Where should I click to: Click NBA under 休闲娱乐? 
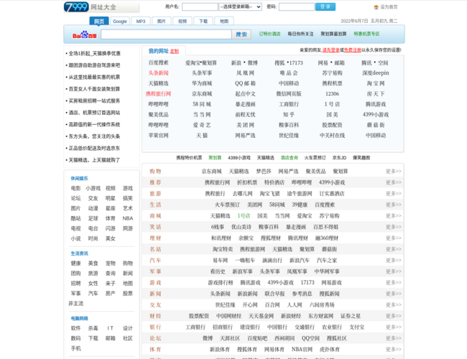click(x=127, y=218)
